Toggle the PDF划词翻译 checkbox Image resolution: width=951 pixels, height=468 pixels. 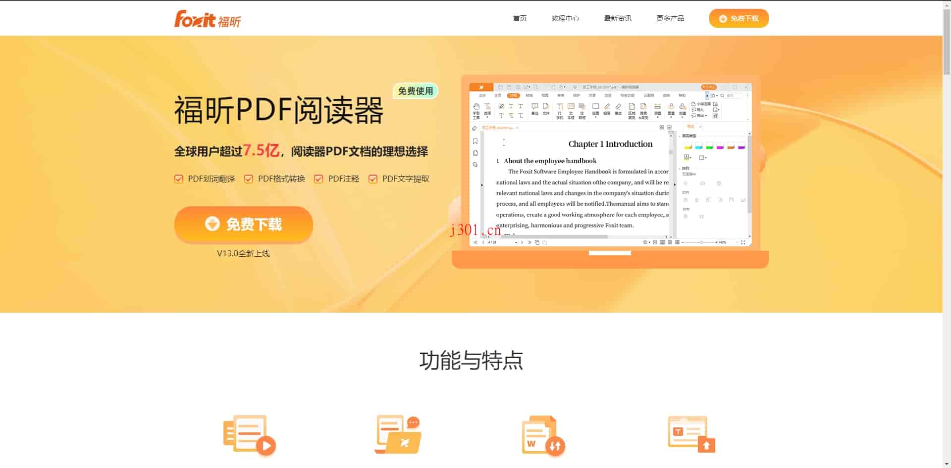point(179,179)
